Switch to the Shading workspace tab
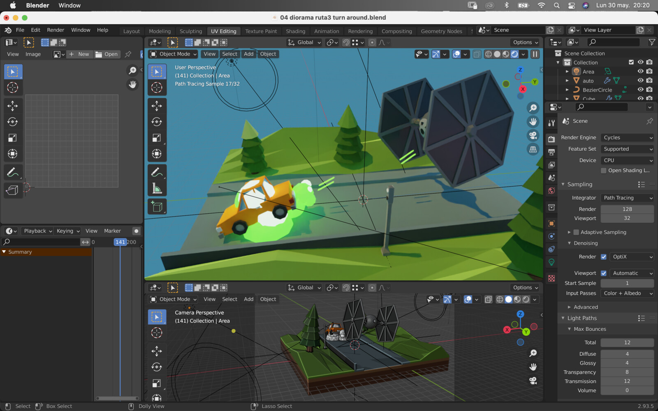 (295, 31)
